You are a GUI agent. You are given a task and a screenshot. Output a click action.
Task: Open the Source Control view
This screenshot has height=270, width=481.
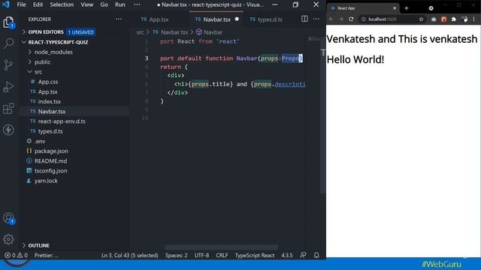pos(8,65)
